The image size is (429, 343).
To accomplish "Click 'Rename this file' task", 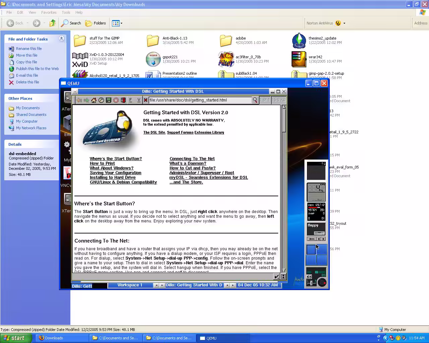I will pos(29,49).
